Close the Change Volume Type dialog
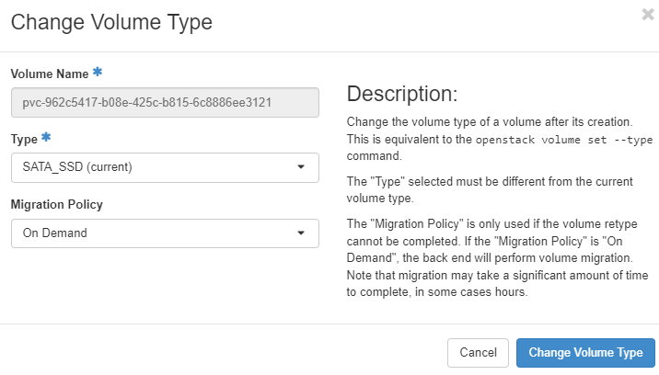659x375 pixels. tap(649, 14)
